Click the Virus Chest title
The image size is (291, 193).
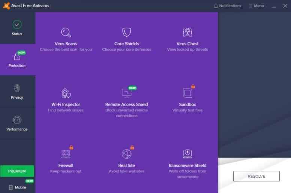[x=187, y=44]
